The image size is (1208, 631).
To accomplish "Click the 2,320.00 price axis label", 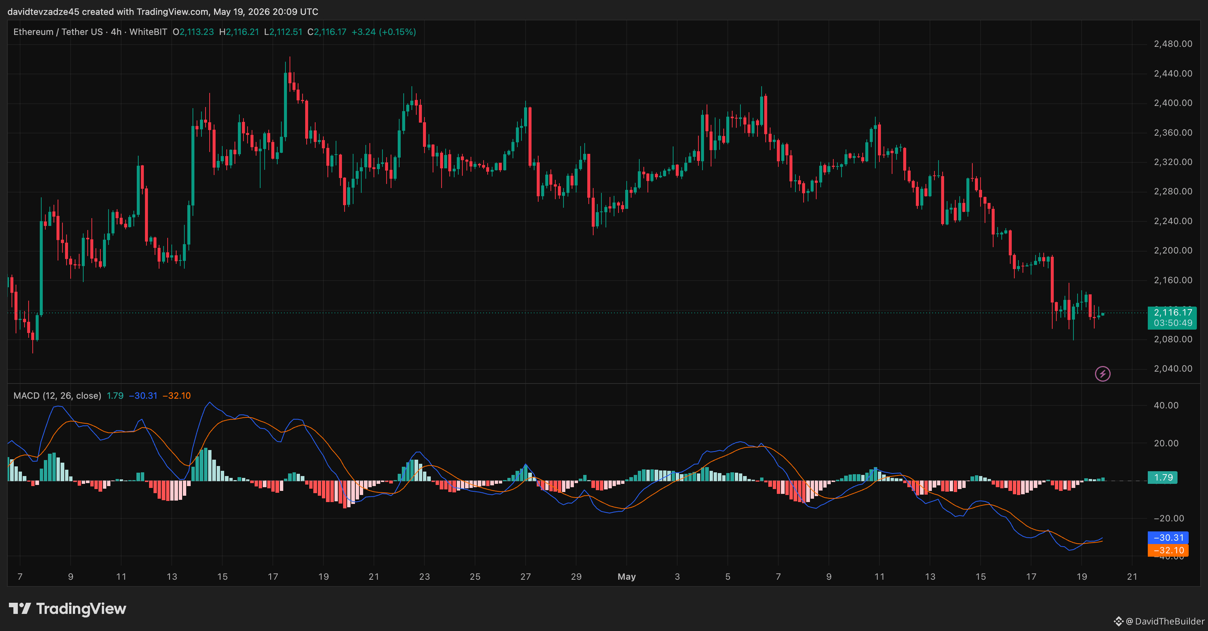I will click(1173, 162).
